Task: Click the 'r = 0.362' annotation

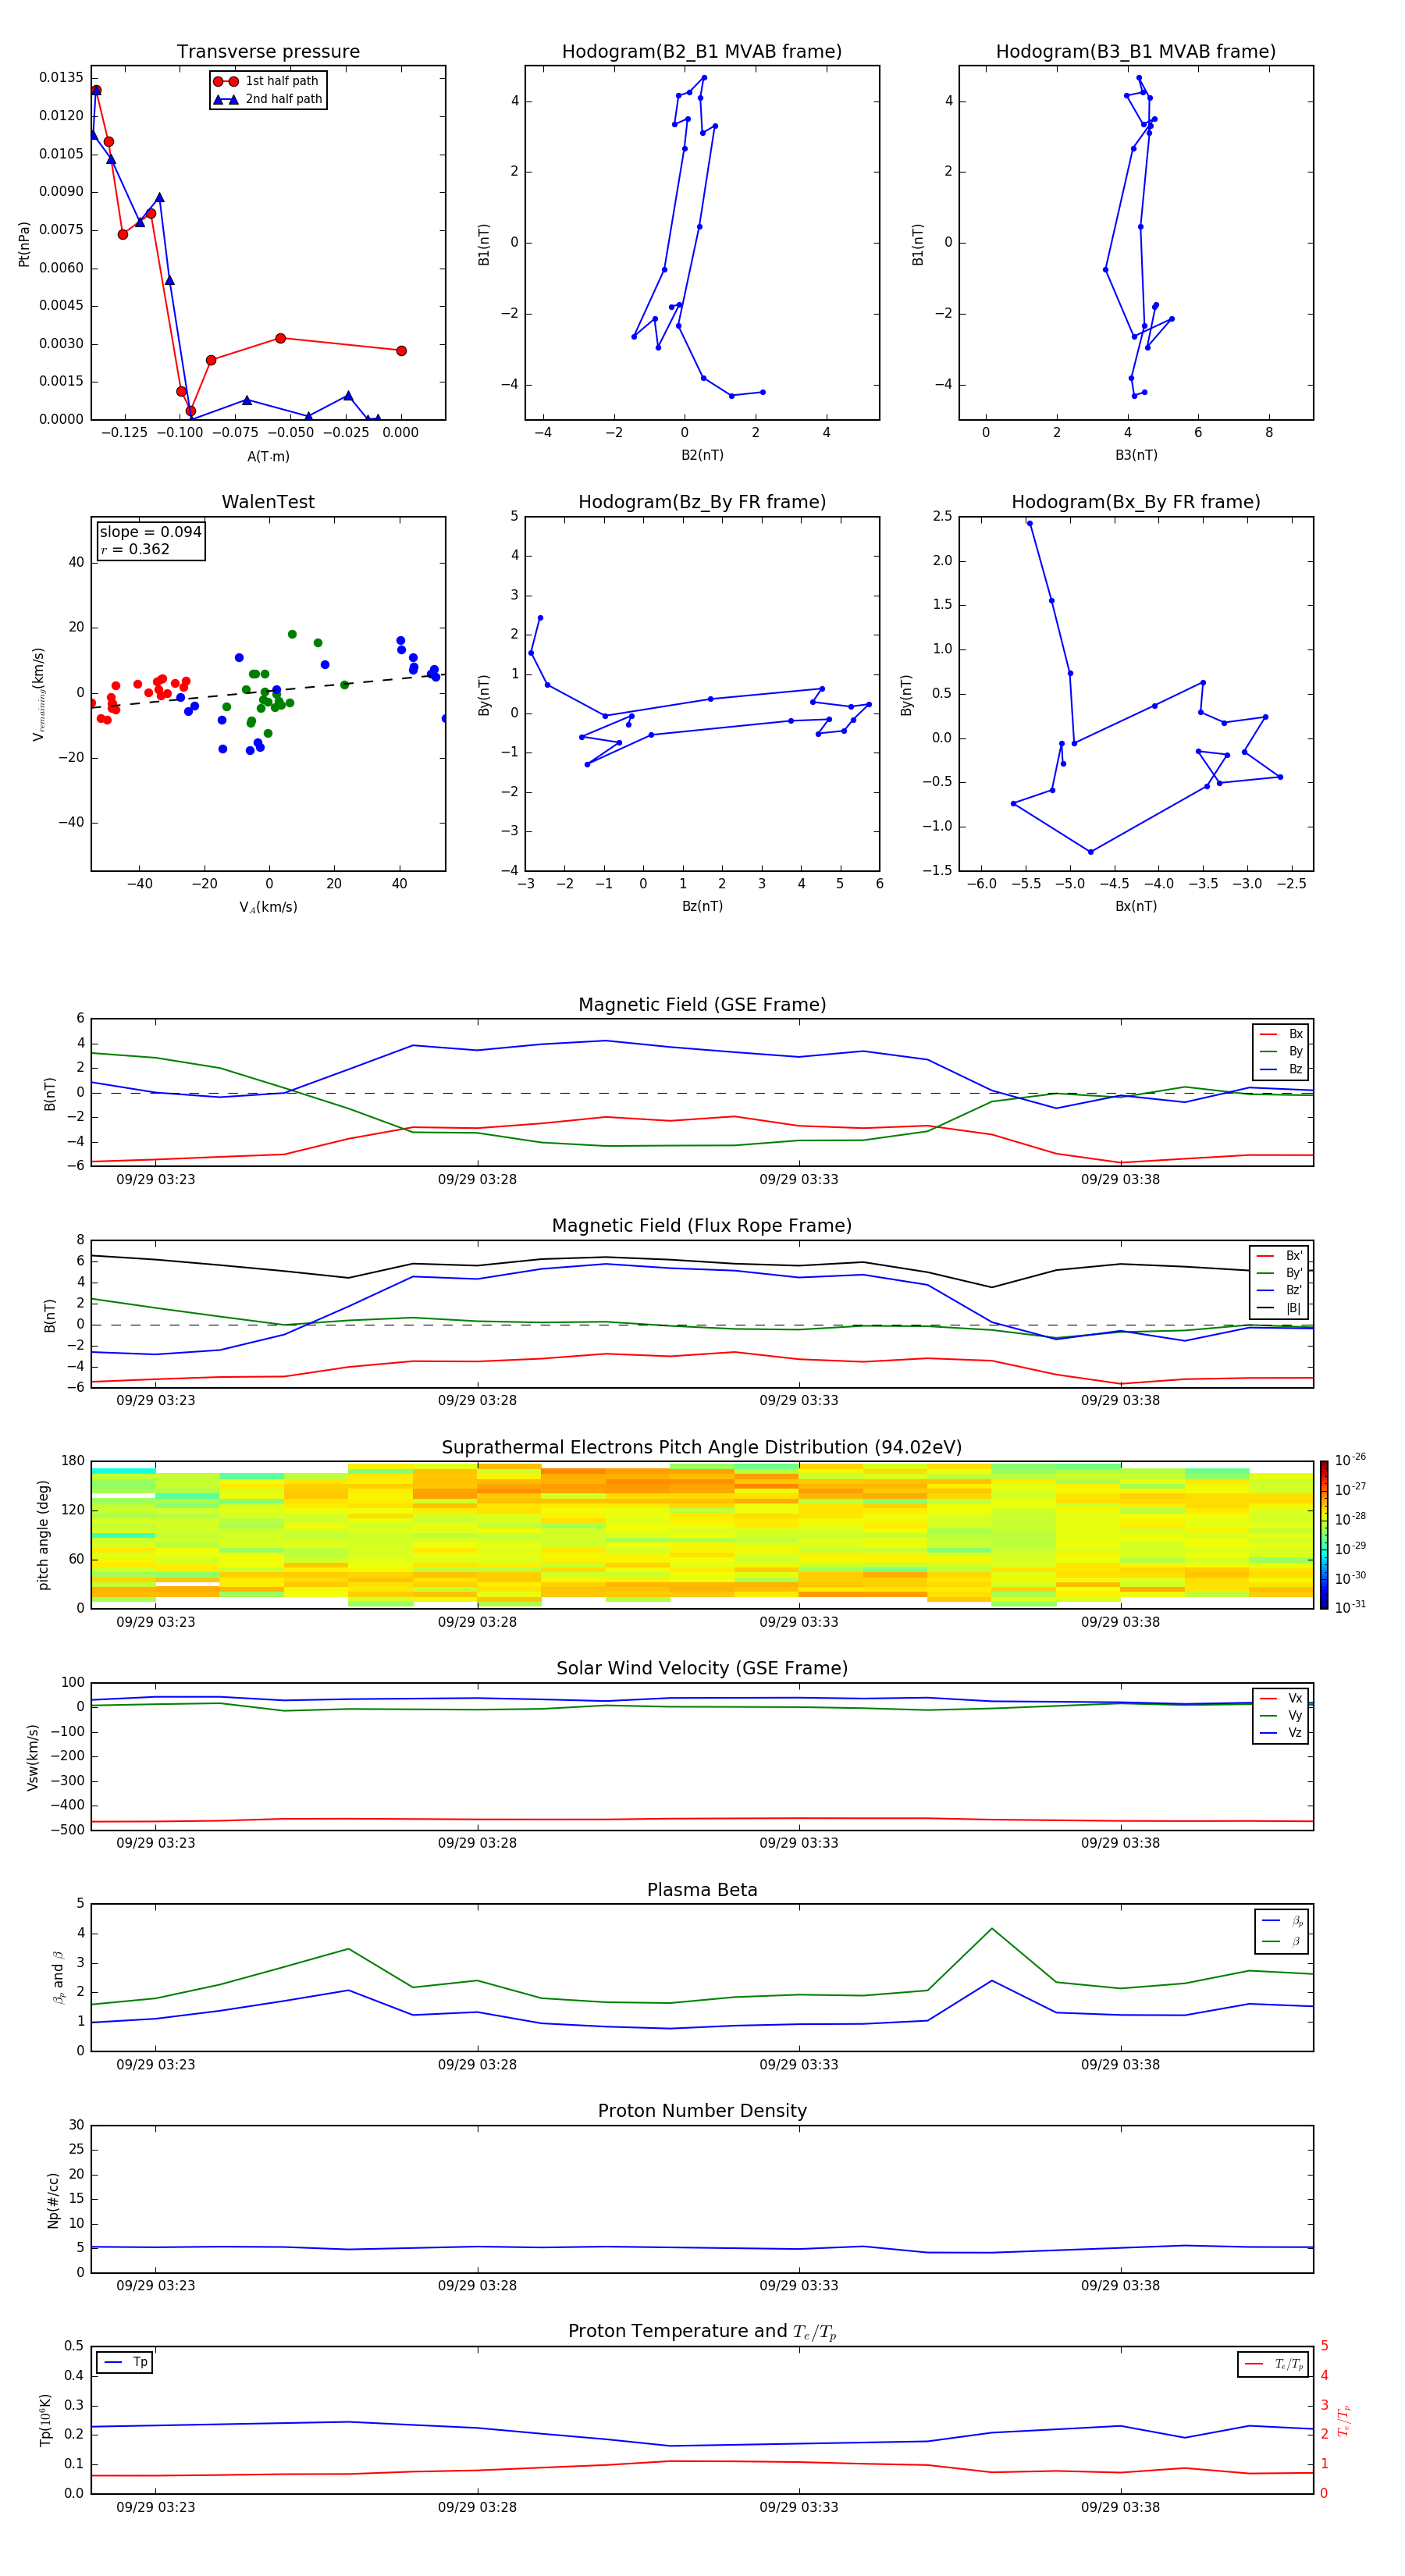Action: (x=135, y=549)
